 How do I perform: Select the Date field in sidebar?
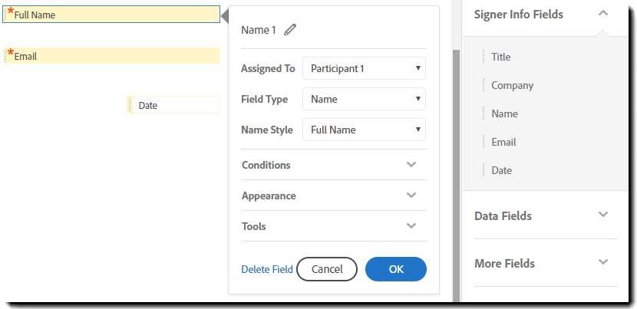click(x=501, y=170)
